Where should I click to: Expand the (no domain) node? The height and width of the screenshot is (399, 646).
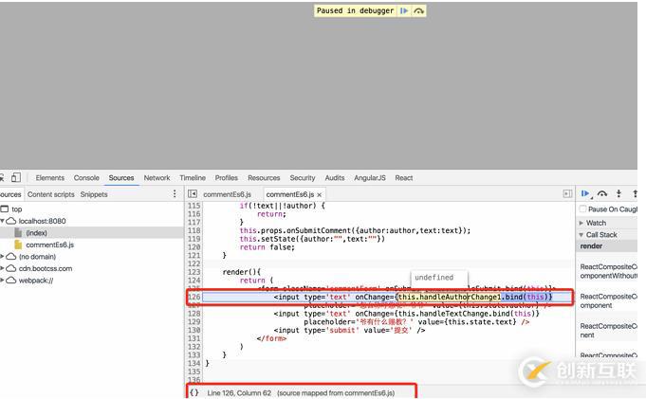2,257
